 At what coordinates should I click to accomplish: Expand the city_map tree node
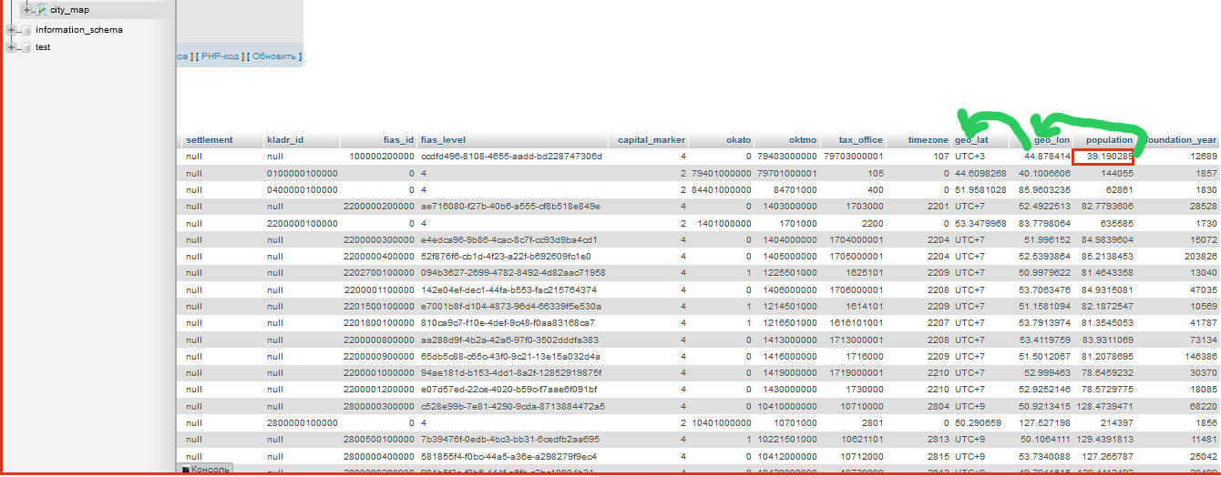tap(26, 10)
